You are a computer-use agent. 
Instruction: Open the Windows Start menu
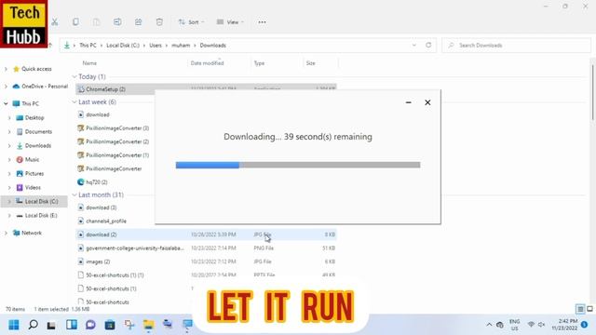(x=14, y=325)
